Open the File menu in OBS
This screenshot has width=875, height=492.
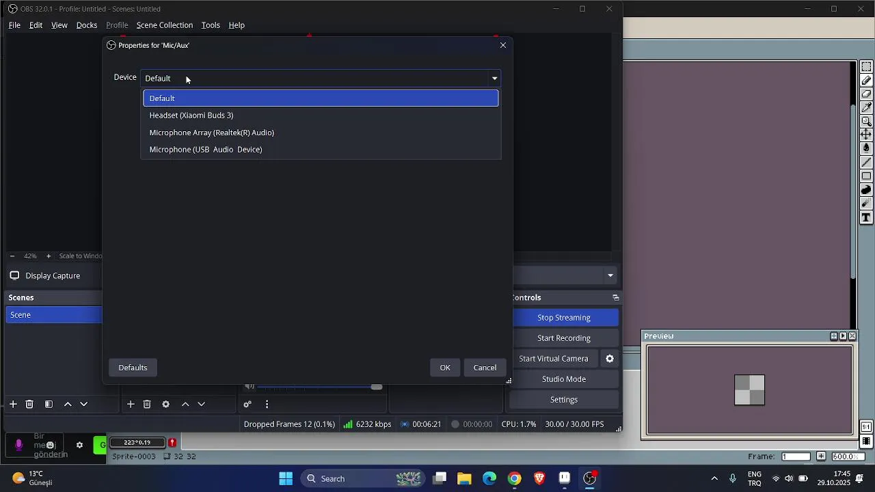pyautogui.click(x=14, y=25)
